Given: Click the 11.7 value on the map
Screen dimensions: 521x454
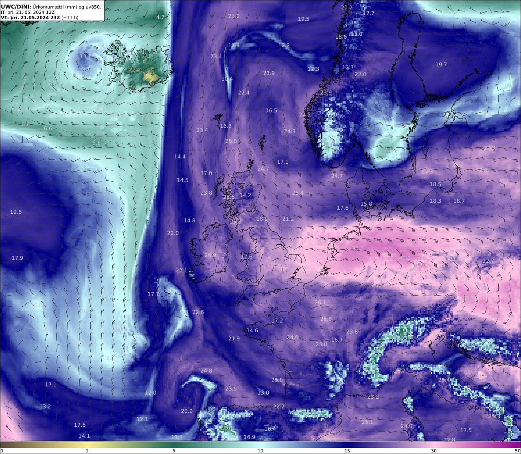Looking at the screenshot, I should tap(177, 437).
